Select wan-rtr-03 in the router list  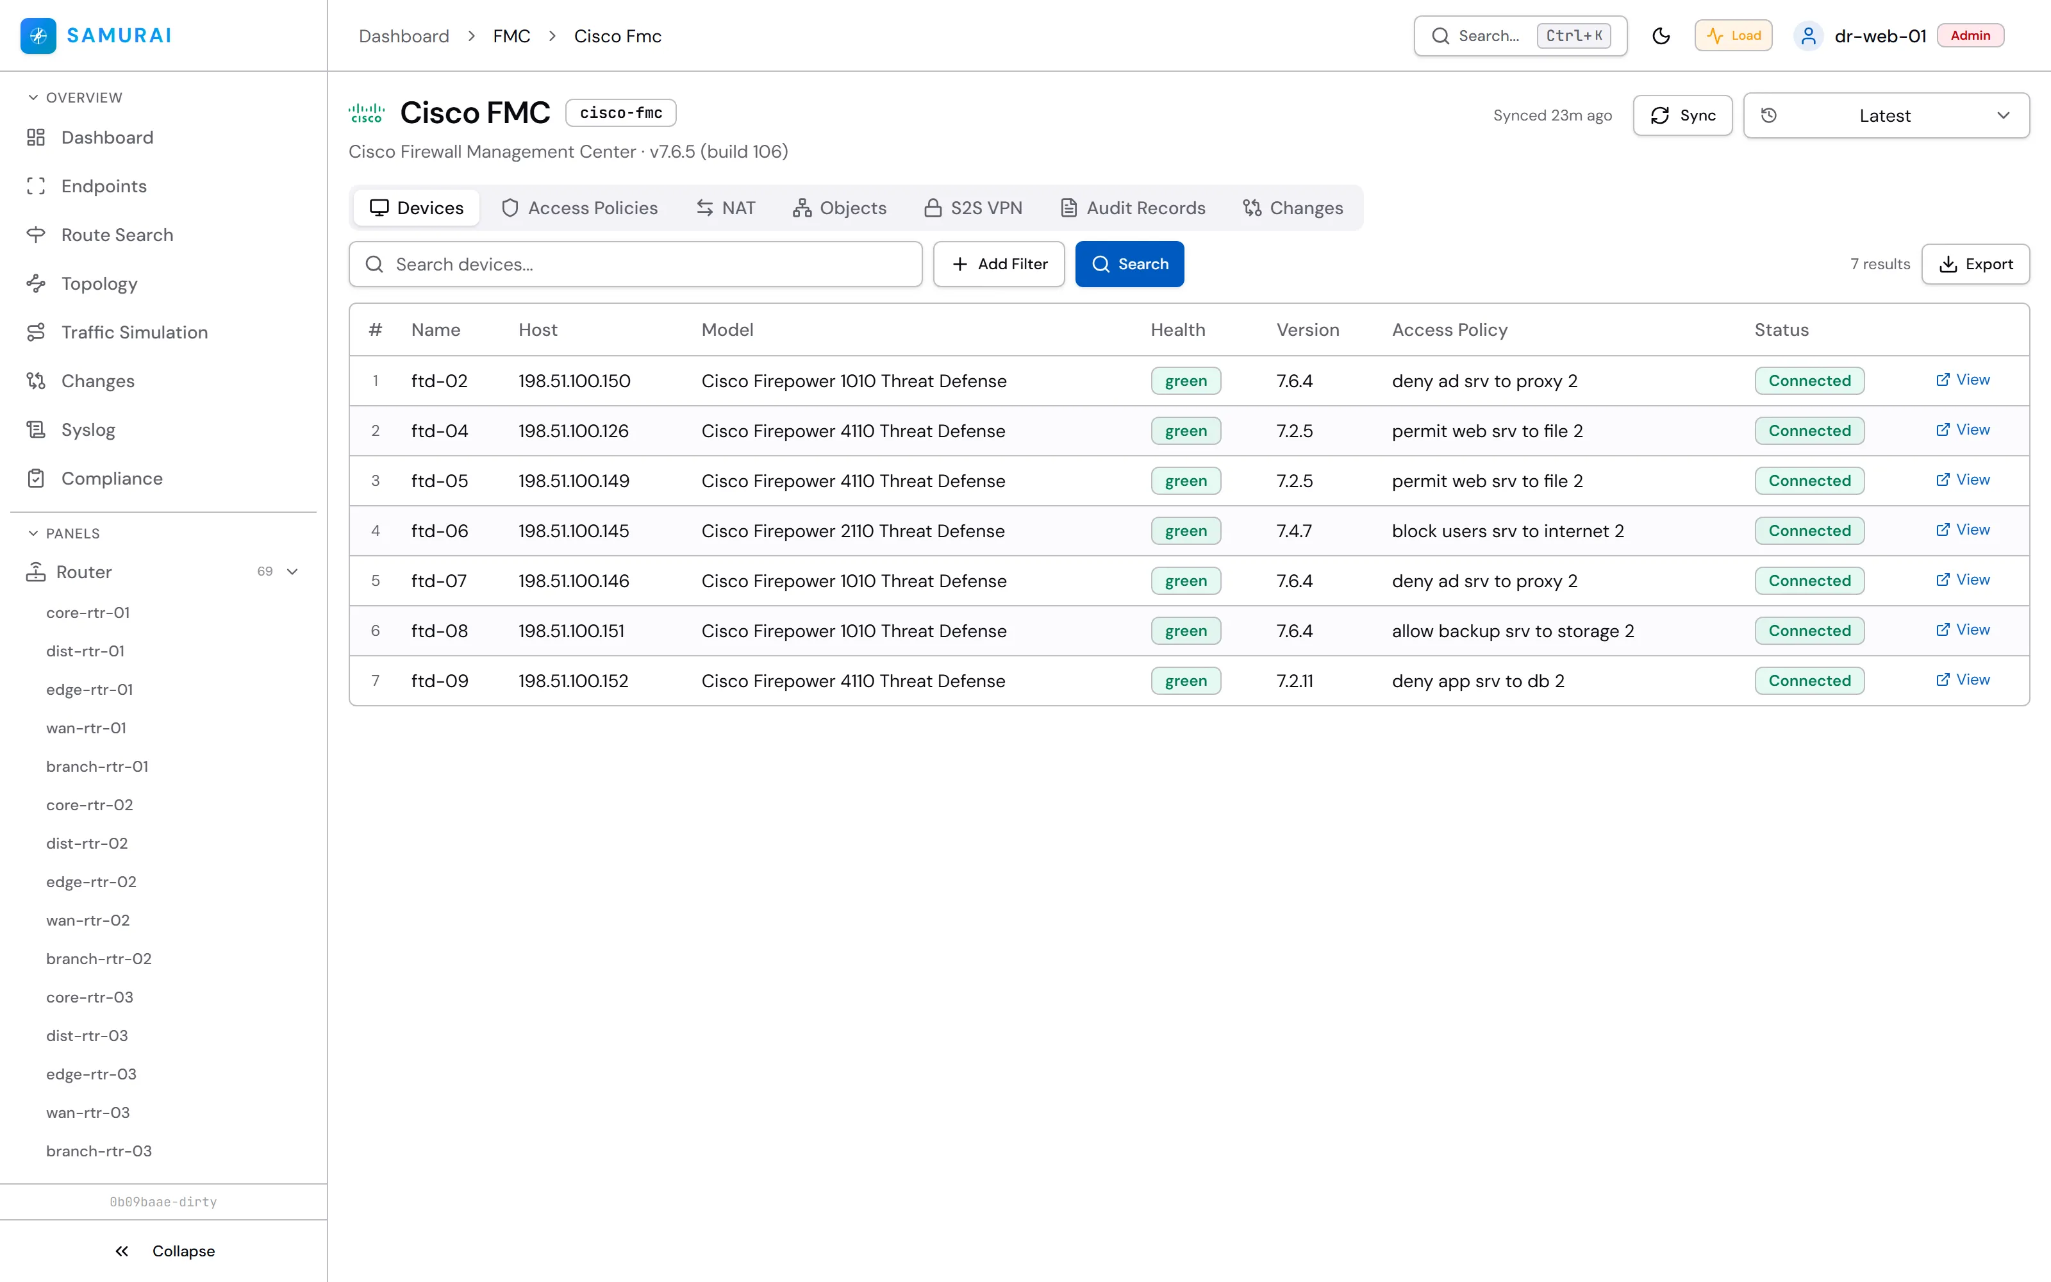[x=88, y=1112]
